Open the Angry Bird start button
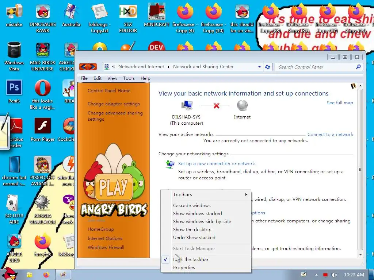Viewport: 374px width, 280px height. point(9,273)
